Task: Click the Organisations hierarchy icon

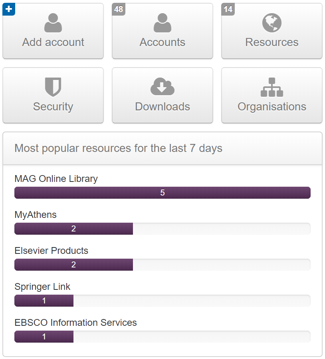Action: [x=271, y=87]
